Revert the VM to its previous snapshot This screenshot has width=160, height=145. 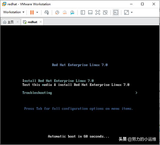pos(65,13)
